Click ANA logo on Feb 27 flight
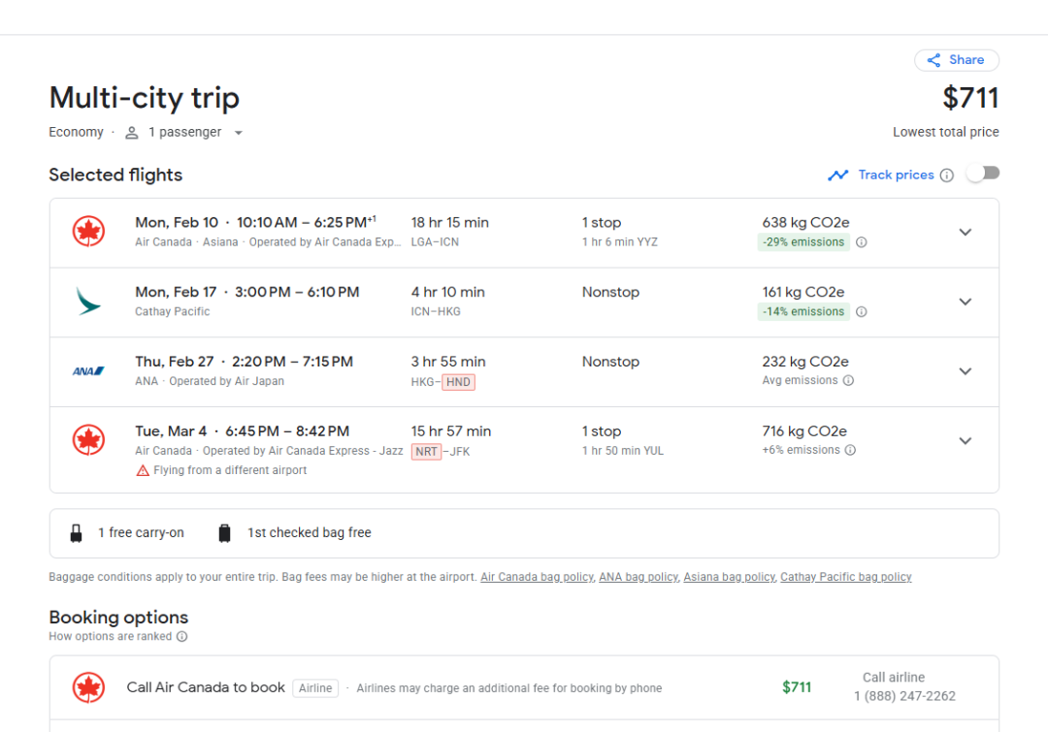The height and width of the screenshot is (732, 1048). [x=88, y=370]
